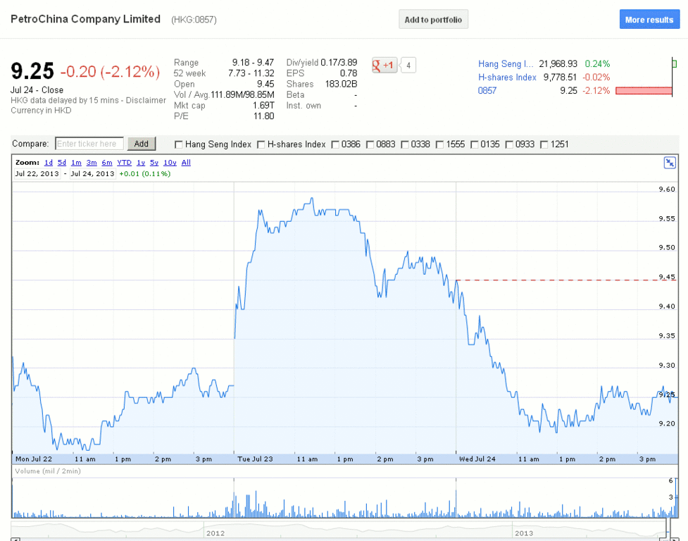The image size is (688, 541).
Task: Click the Mkt cap value 1.69T
Action: click(x=263, y=106)
